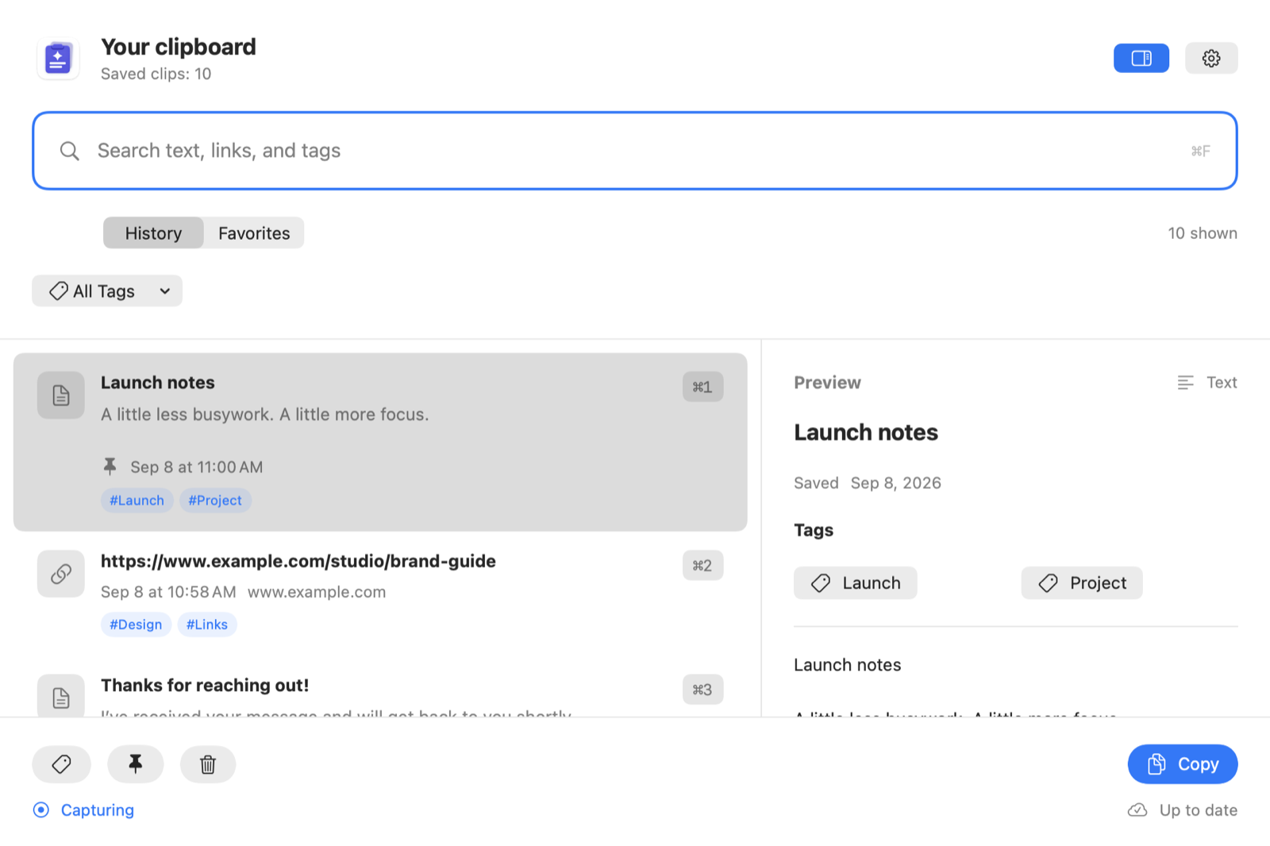
Task: Delete the selected clip with trash icon
Action: click(208, 764)
